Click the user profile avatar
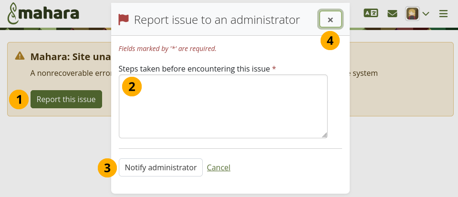This screenshot has height=197, width=458. pyautogui.click(x=412, y=13)
